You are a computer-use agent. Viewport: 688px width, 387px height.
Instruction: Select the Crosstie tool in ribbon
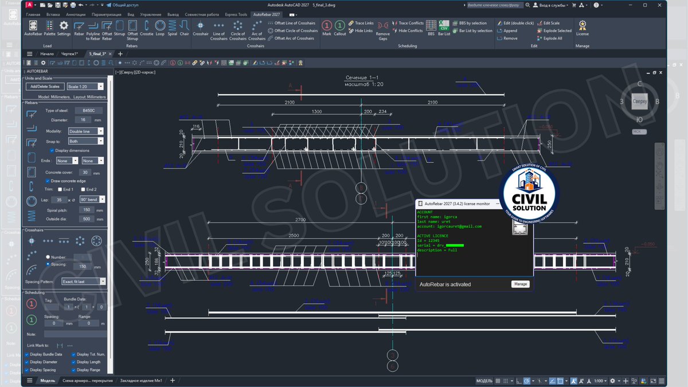(147, 29)
